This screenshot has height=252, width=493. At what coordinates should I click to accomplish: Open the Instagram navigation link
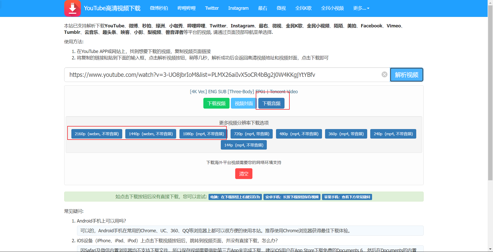(238, 8)
